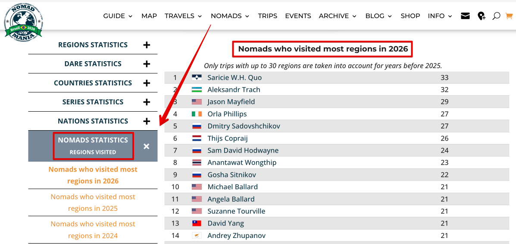
Task: Click the flag beside David Yang
Action: point(197,223)
